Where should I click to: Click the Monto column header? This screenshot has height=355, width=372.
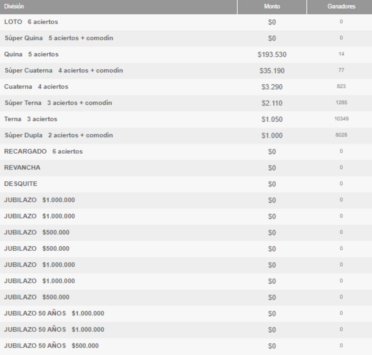tap(272, 7)
